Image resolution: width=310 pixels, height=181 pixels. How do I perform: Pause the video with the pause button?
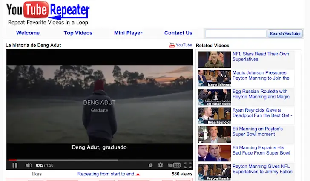15,165
